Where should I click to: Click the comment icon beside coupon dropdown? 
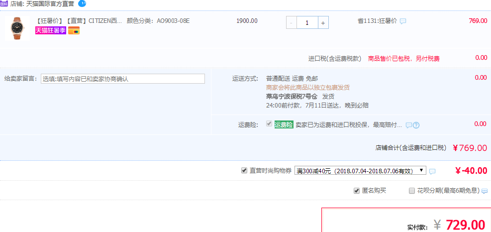432,171
